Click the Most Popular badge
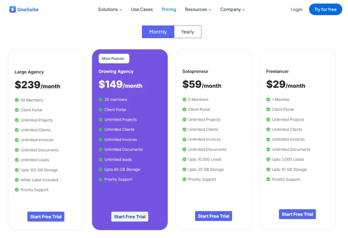 (114, 58)
